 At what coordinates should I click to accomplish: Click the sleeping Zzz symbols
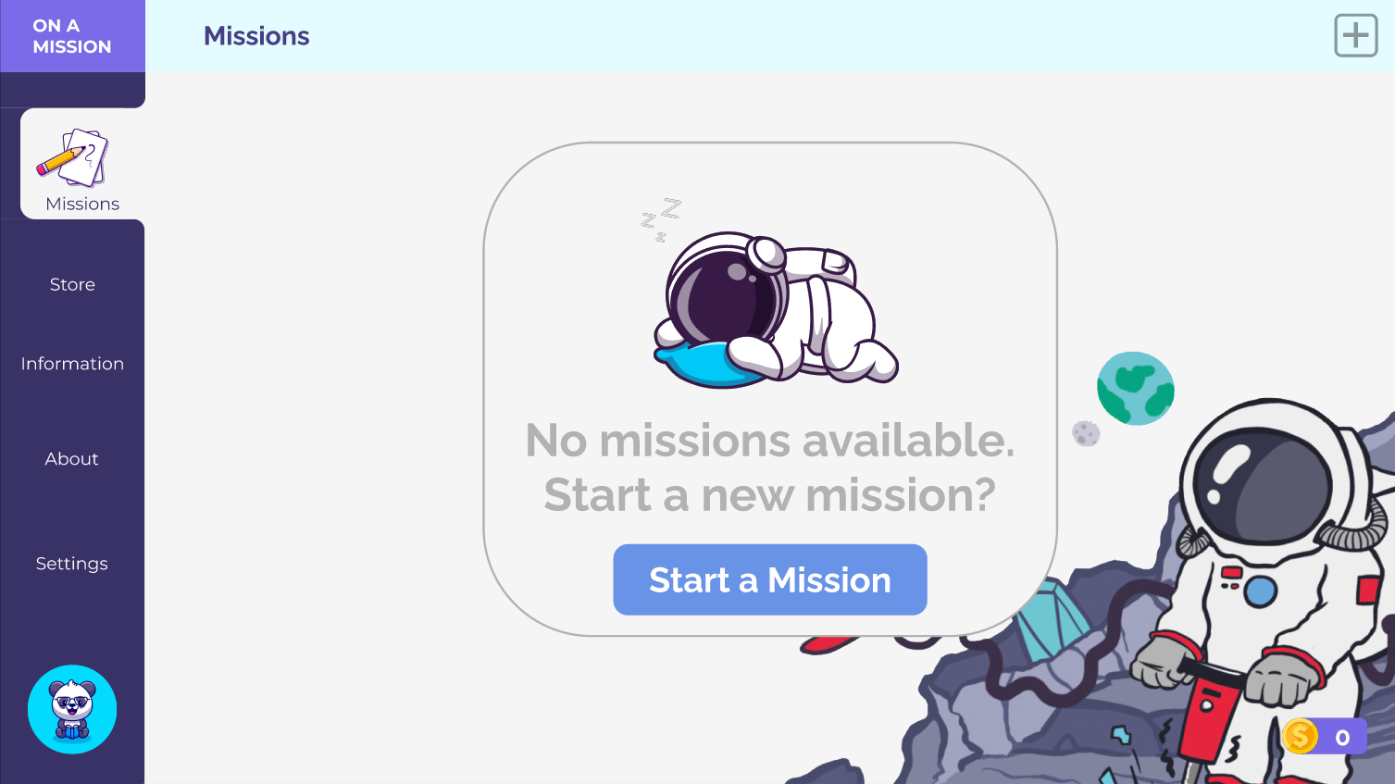(660, 219)
